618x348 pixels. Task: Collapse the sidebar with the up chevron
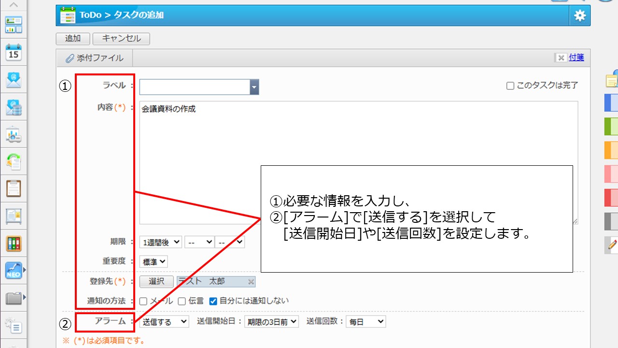tap(14, 5)
